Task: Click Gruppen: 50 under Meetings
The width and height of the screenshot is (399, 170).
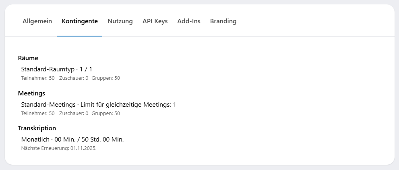Action: (x=105, y=113)
